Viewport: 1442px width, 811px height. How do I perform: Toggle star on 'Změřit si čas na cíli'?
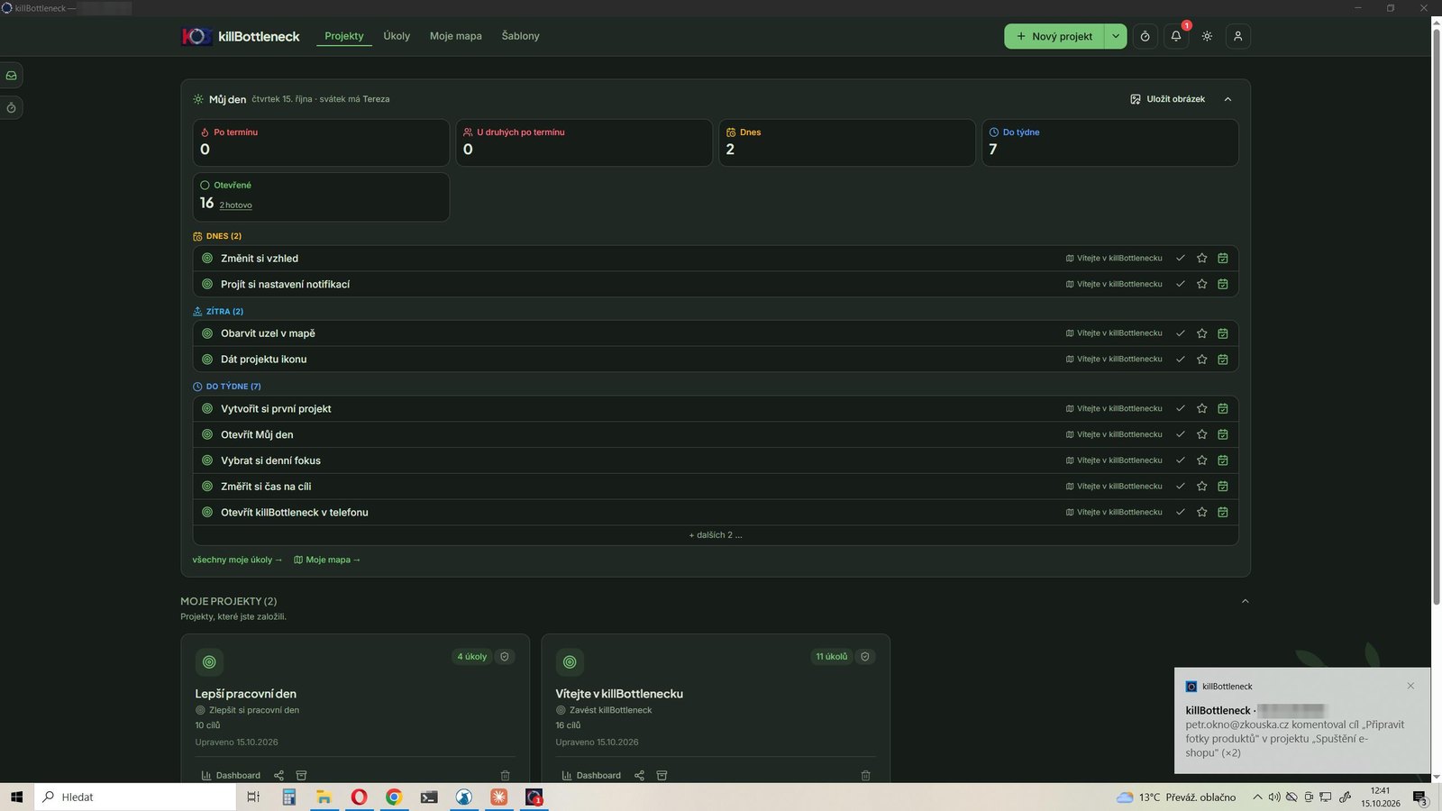[1202, 487]
